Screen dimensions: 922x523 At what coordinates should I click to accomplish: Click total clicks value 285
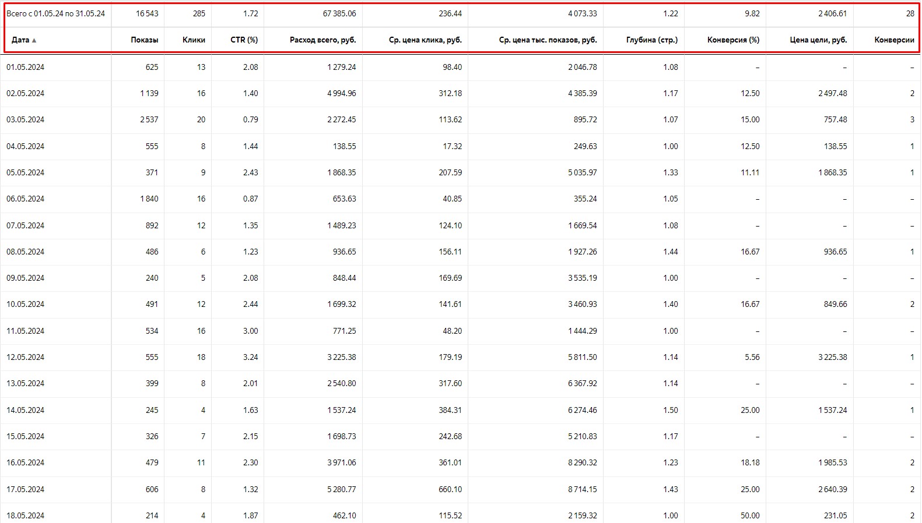coord(199,13)
